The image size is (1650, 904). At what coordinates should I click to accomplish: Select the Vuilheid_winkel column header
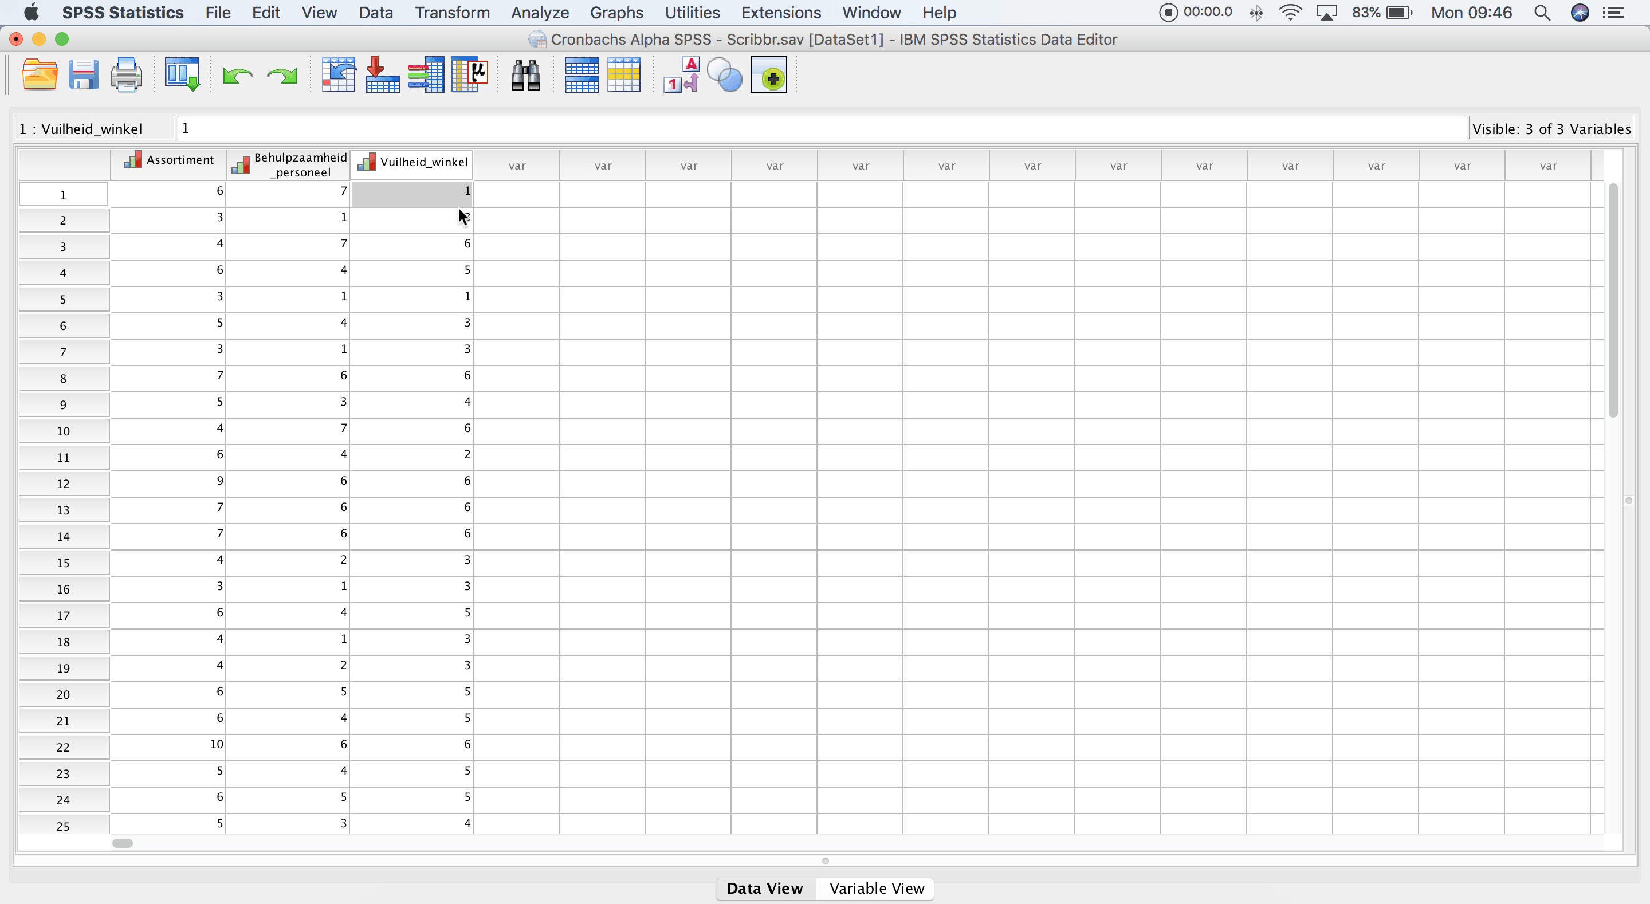[412, 162]
